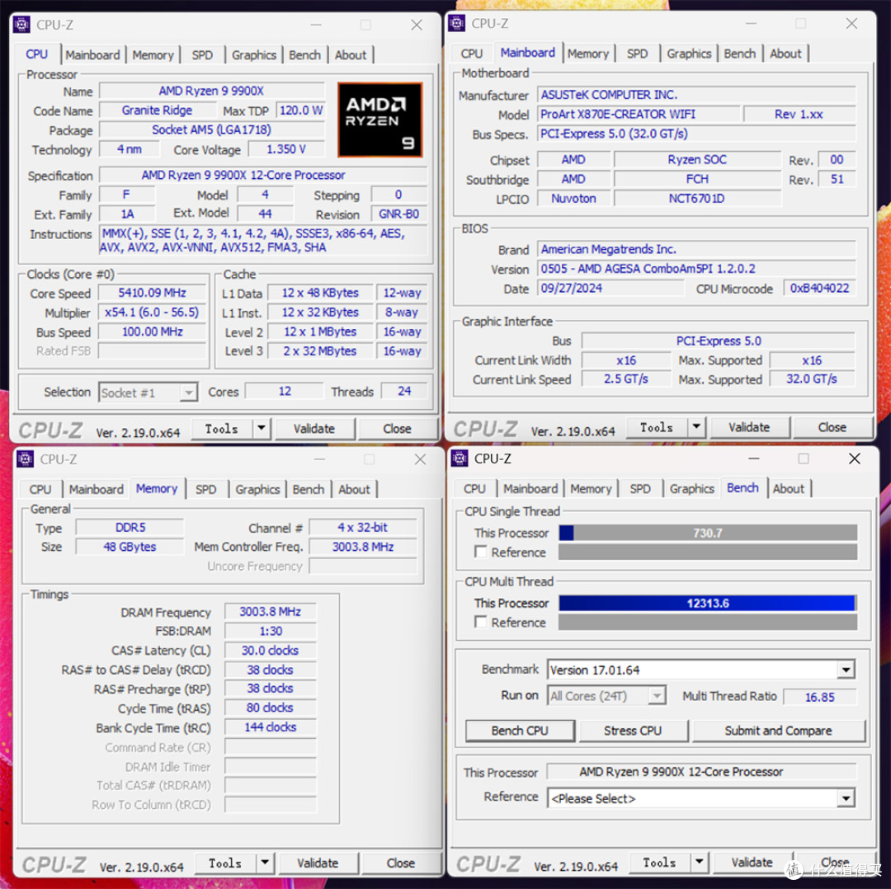Expand Tools arrow in the Memory window
Viewport: 891px width, 889px height.
coord(265,863)
